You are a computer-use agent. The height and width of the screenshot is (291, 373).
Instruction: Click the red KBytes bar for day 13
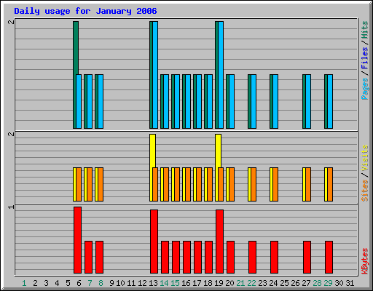(x=154, y=242)
